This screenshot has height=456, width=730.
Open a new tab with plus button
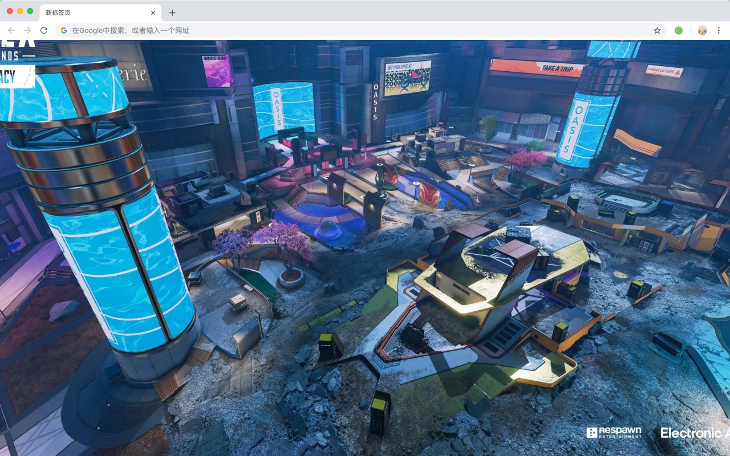[172, 13]
